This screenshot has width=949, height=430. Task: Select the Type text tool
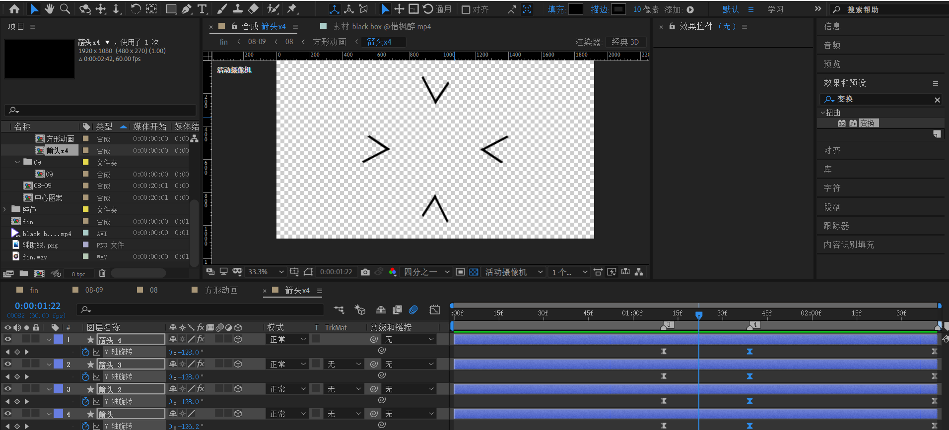click(x=202, y=9)
